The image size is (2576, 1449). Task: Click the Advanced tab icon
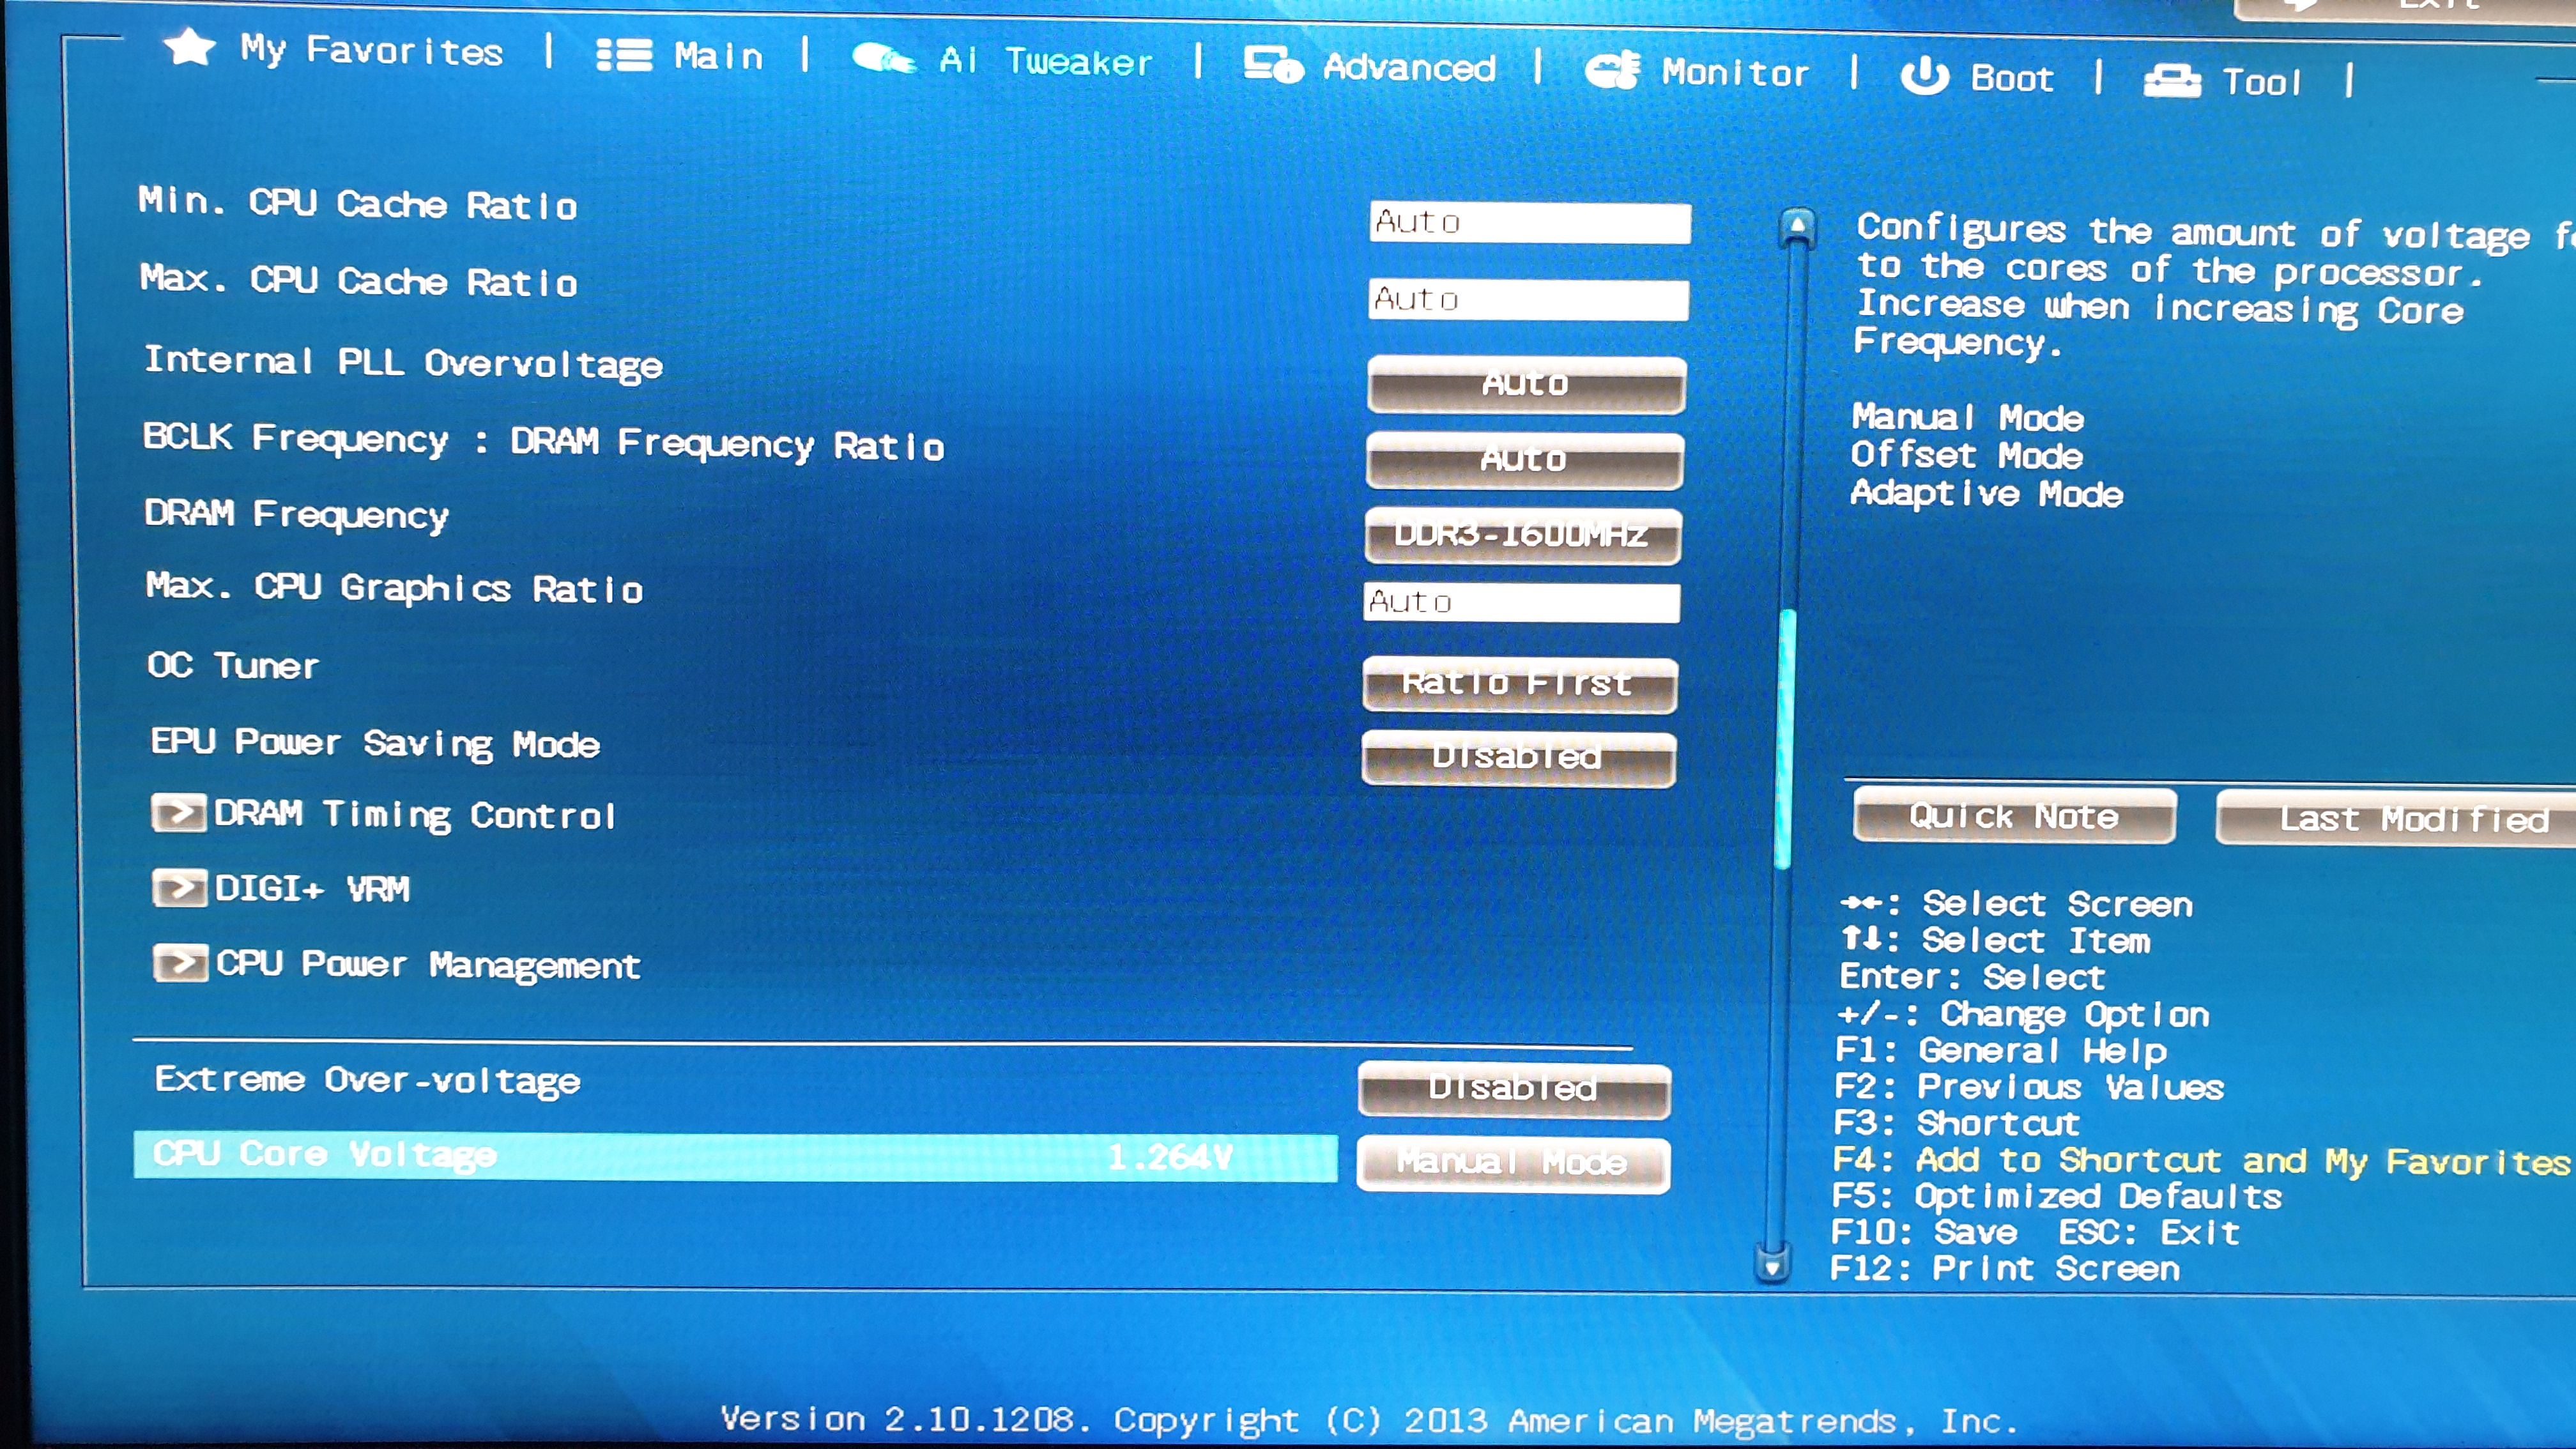click(1272, 66)
